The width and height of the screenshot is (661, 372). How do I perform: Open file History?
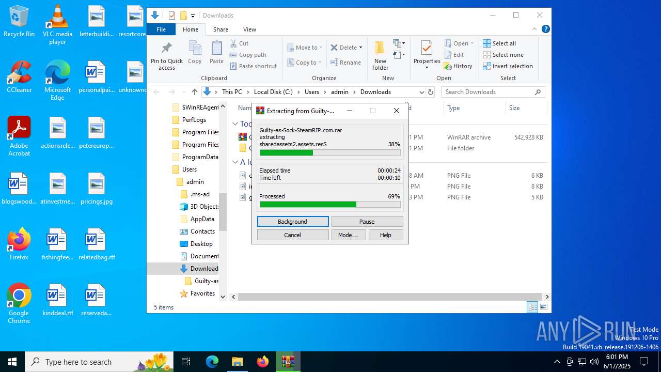[x=458, y=66]
